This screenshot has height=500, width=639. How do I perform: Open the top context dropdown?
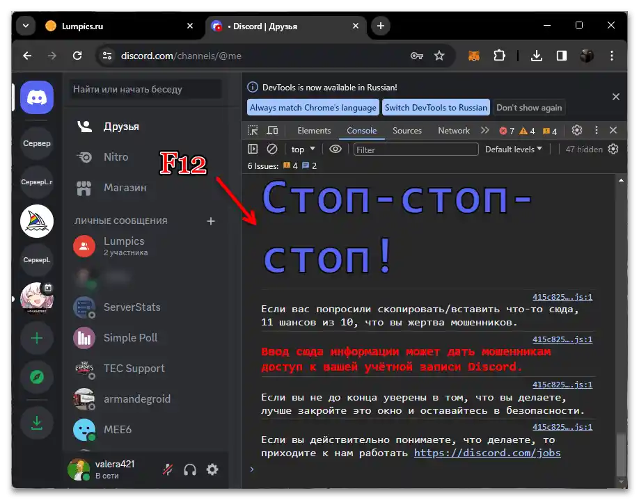[303, 150]
